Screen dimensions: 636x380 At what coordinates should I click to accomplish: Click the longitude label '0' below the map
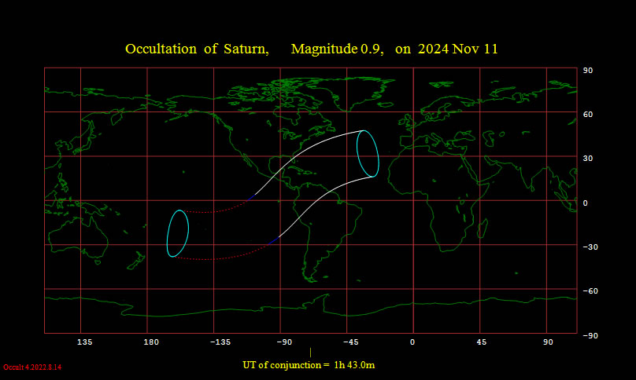pos(412,342)
